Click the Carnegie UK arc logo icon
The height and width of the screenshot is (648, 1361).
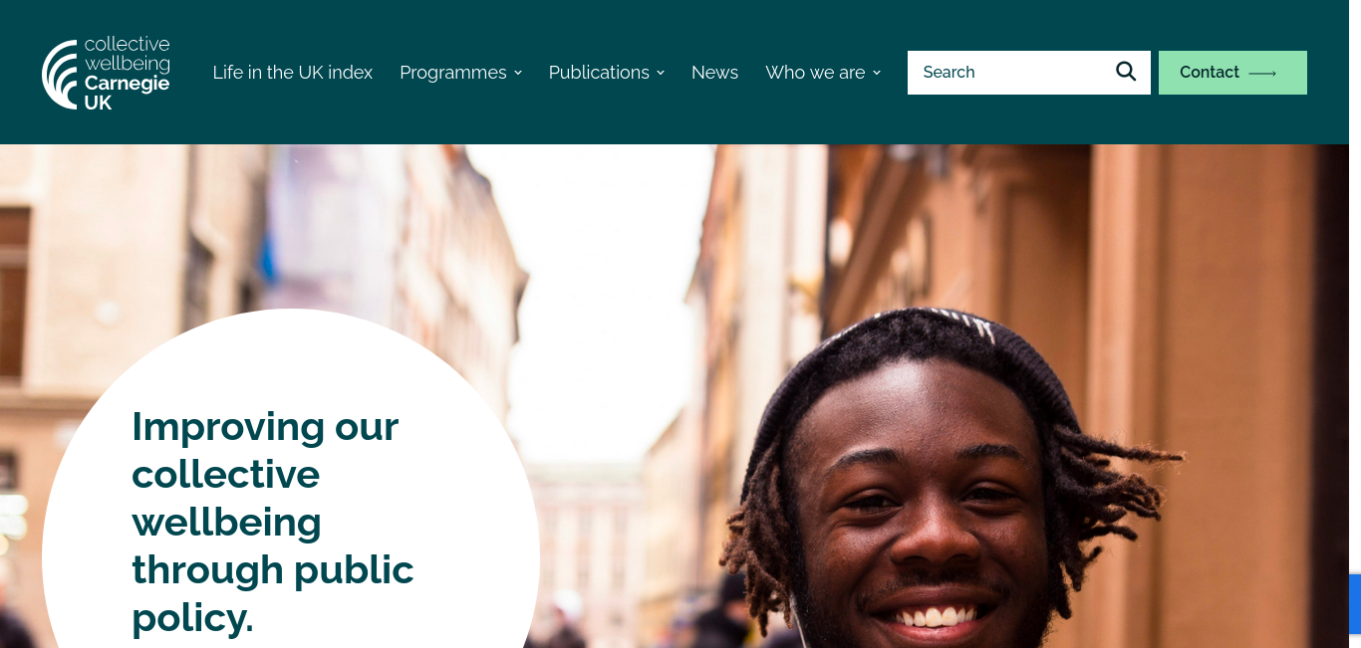point(60,75)
